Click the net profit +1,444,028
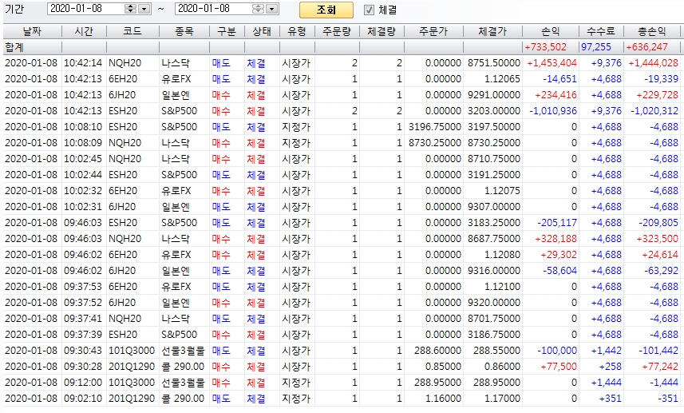This screenshot has width=684, height=413. [653, 63]
